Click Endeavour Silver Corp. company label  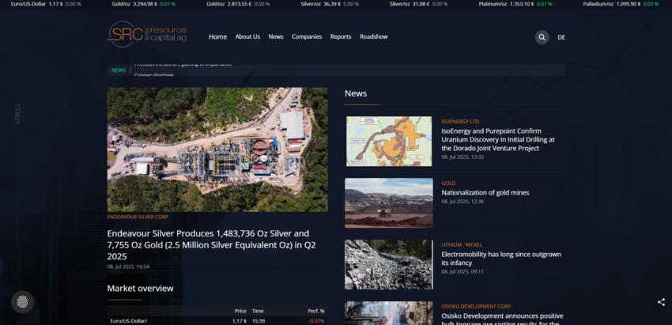(x=138, y=217)
